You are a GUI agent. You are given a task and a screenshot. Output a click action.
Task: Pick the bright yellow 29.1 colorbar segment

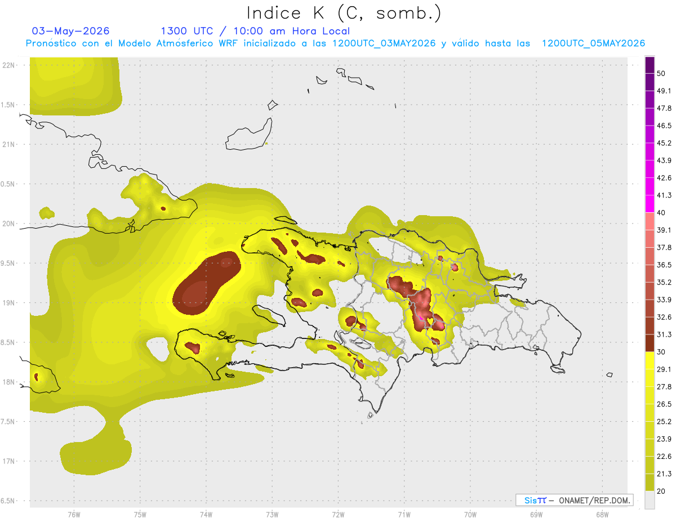650,360
